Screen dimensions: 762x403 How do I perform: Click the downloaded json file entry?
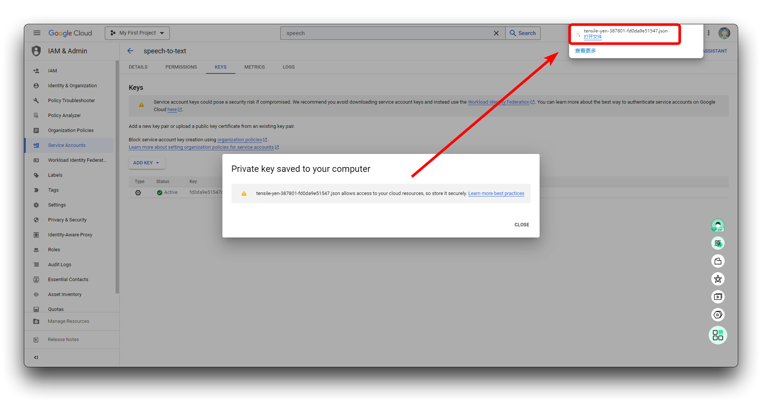point(625,31)
